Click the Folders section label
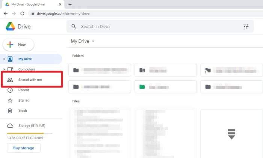Image resolution: width=263 pixels, height=158 pixels. point(78,56)
